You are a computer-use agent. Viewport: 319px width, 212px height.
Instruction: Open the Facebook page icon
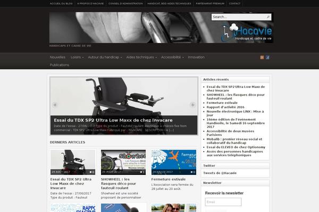[x=267, y=57]
